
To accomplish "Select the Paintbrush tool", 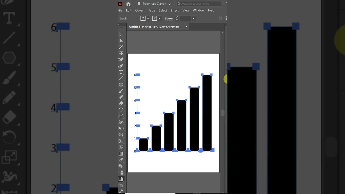I will [x=121, y=91].
